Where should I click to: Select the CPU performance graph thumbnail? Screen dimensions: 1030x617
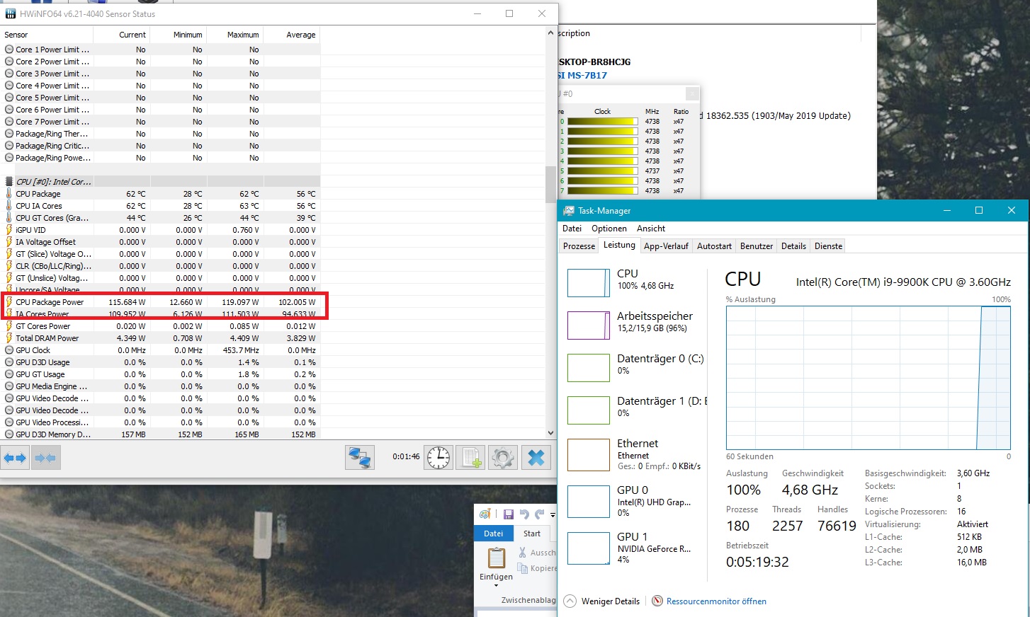pyautogui.click(x=588, y=283)
